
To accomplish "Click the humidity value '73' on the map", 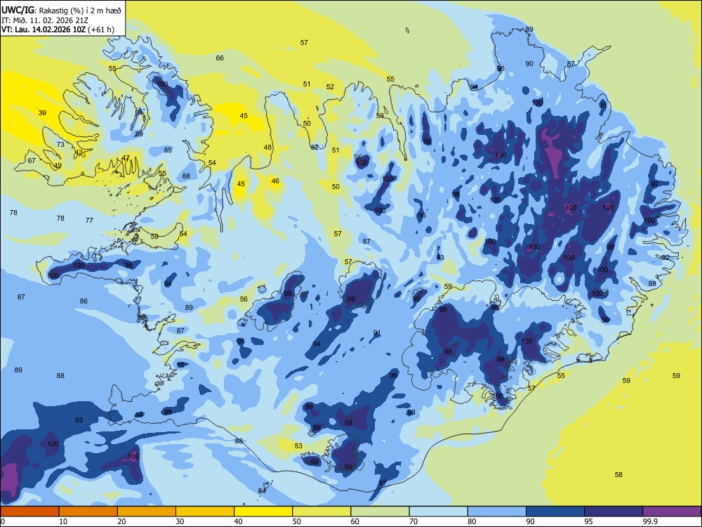I will point(60,144).
